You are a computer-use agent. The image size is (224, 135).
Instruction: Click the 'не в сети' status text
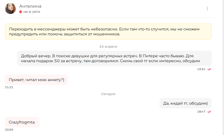(32, 12)
